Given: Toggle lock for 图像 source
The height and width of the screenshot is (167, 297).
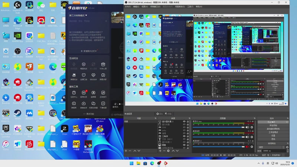Looking at the screenshot, I should tap(188, 145).
